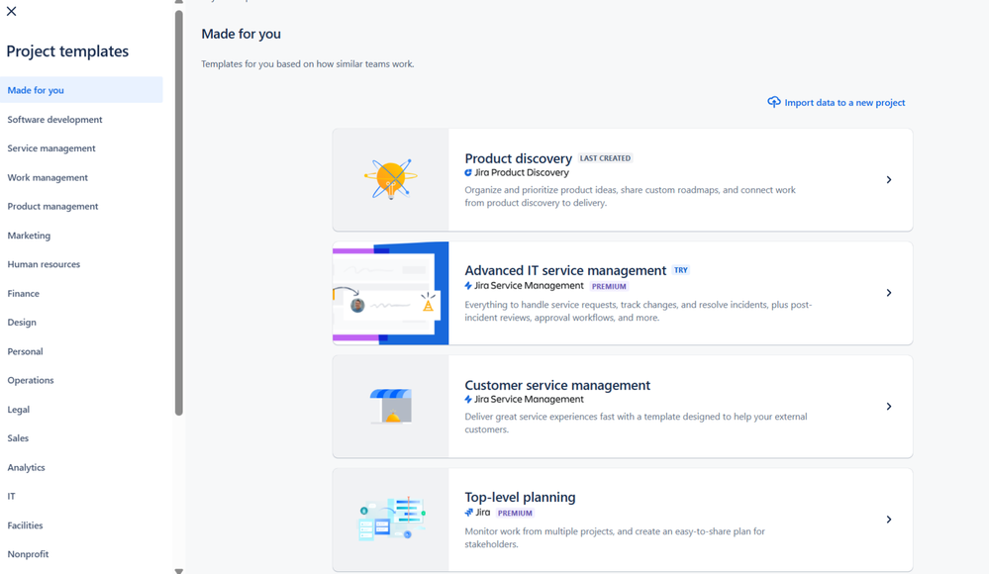The width and height of the screenshot is (989, 574).
Task: Click the LAST CREATED badge
Action: 606,158
